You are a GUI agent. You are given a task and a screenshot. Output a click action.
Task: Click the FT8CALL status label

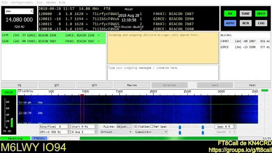[x=40, y=139]
